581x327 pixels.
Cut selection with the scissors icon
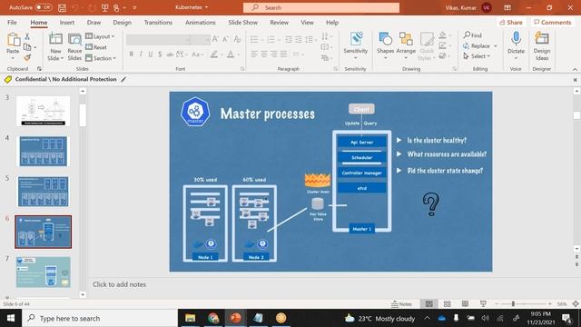pos(27,36)
